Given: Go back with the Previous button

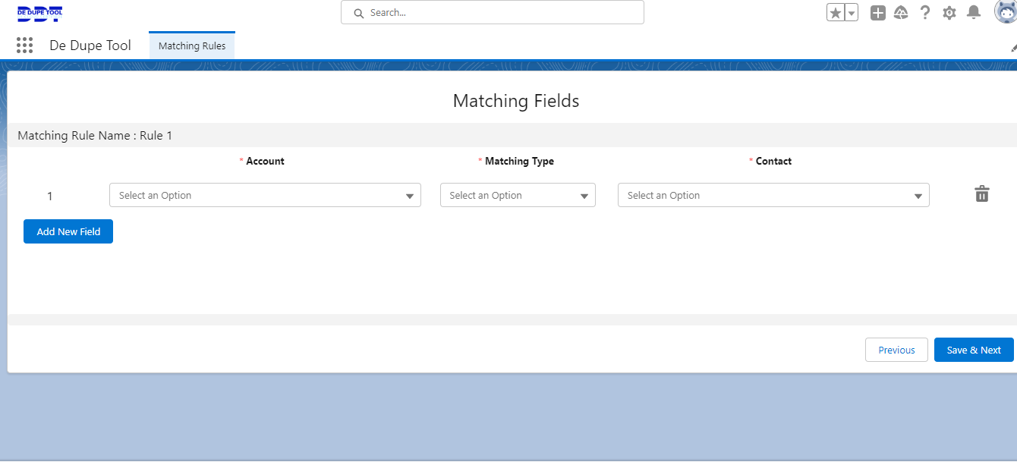Looking at the screenshot, I should click(896, 350).
